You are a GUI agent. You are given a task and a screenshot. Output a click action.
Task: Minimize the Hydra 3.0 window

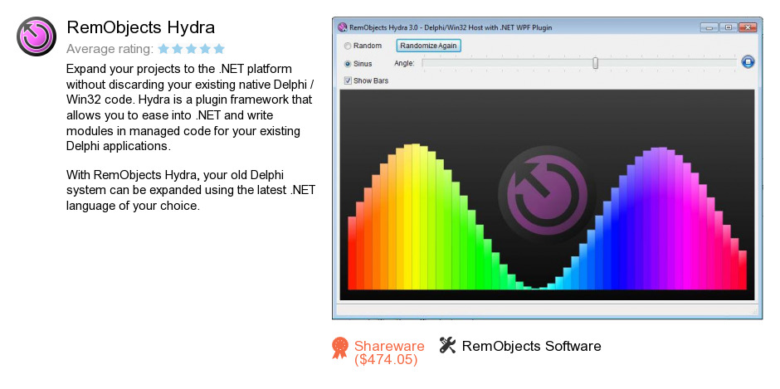[x=709, y=28]
